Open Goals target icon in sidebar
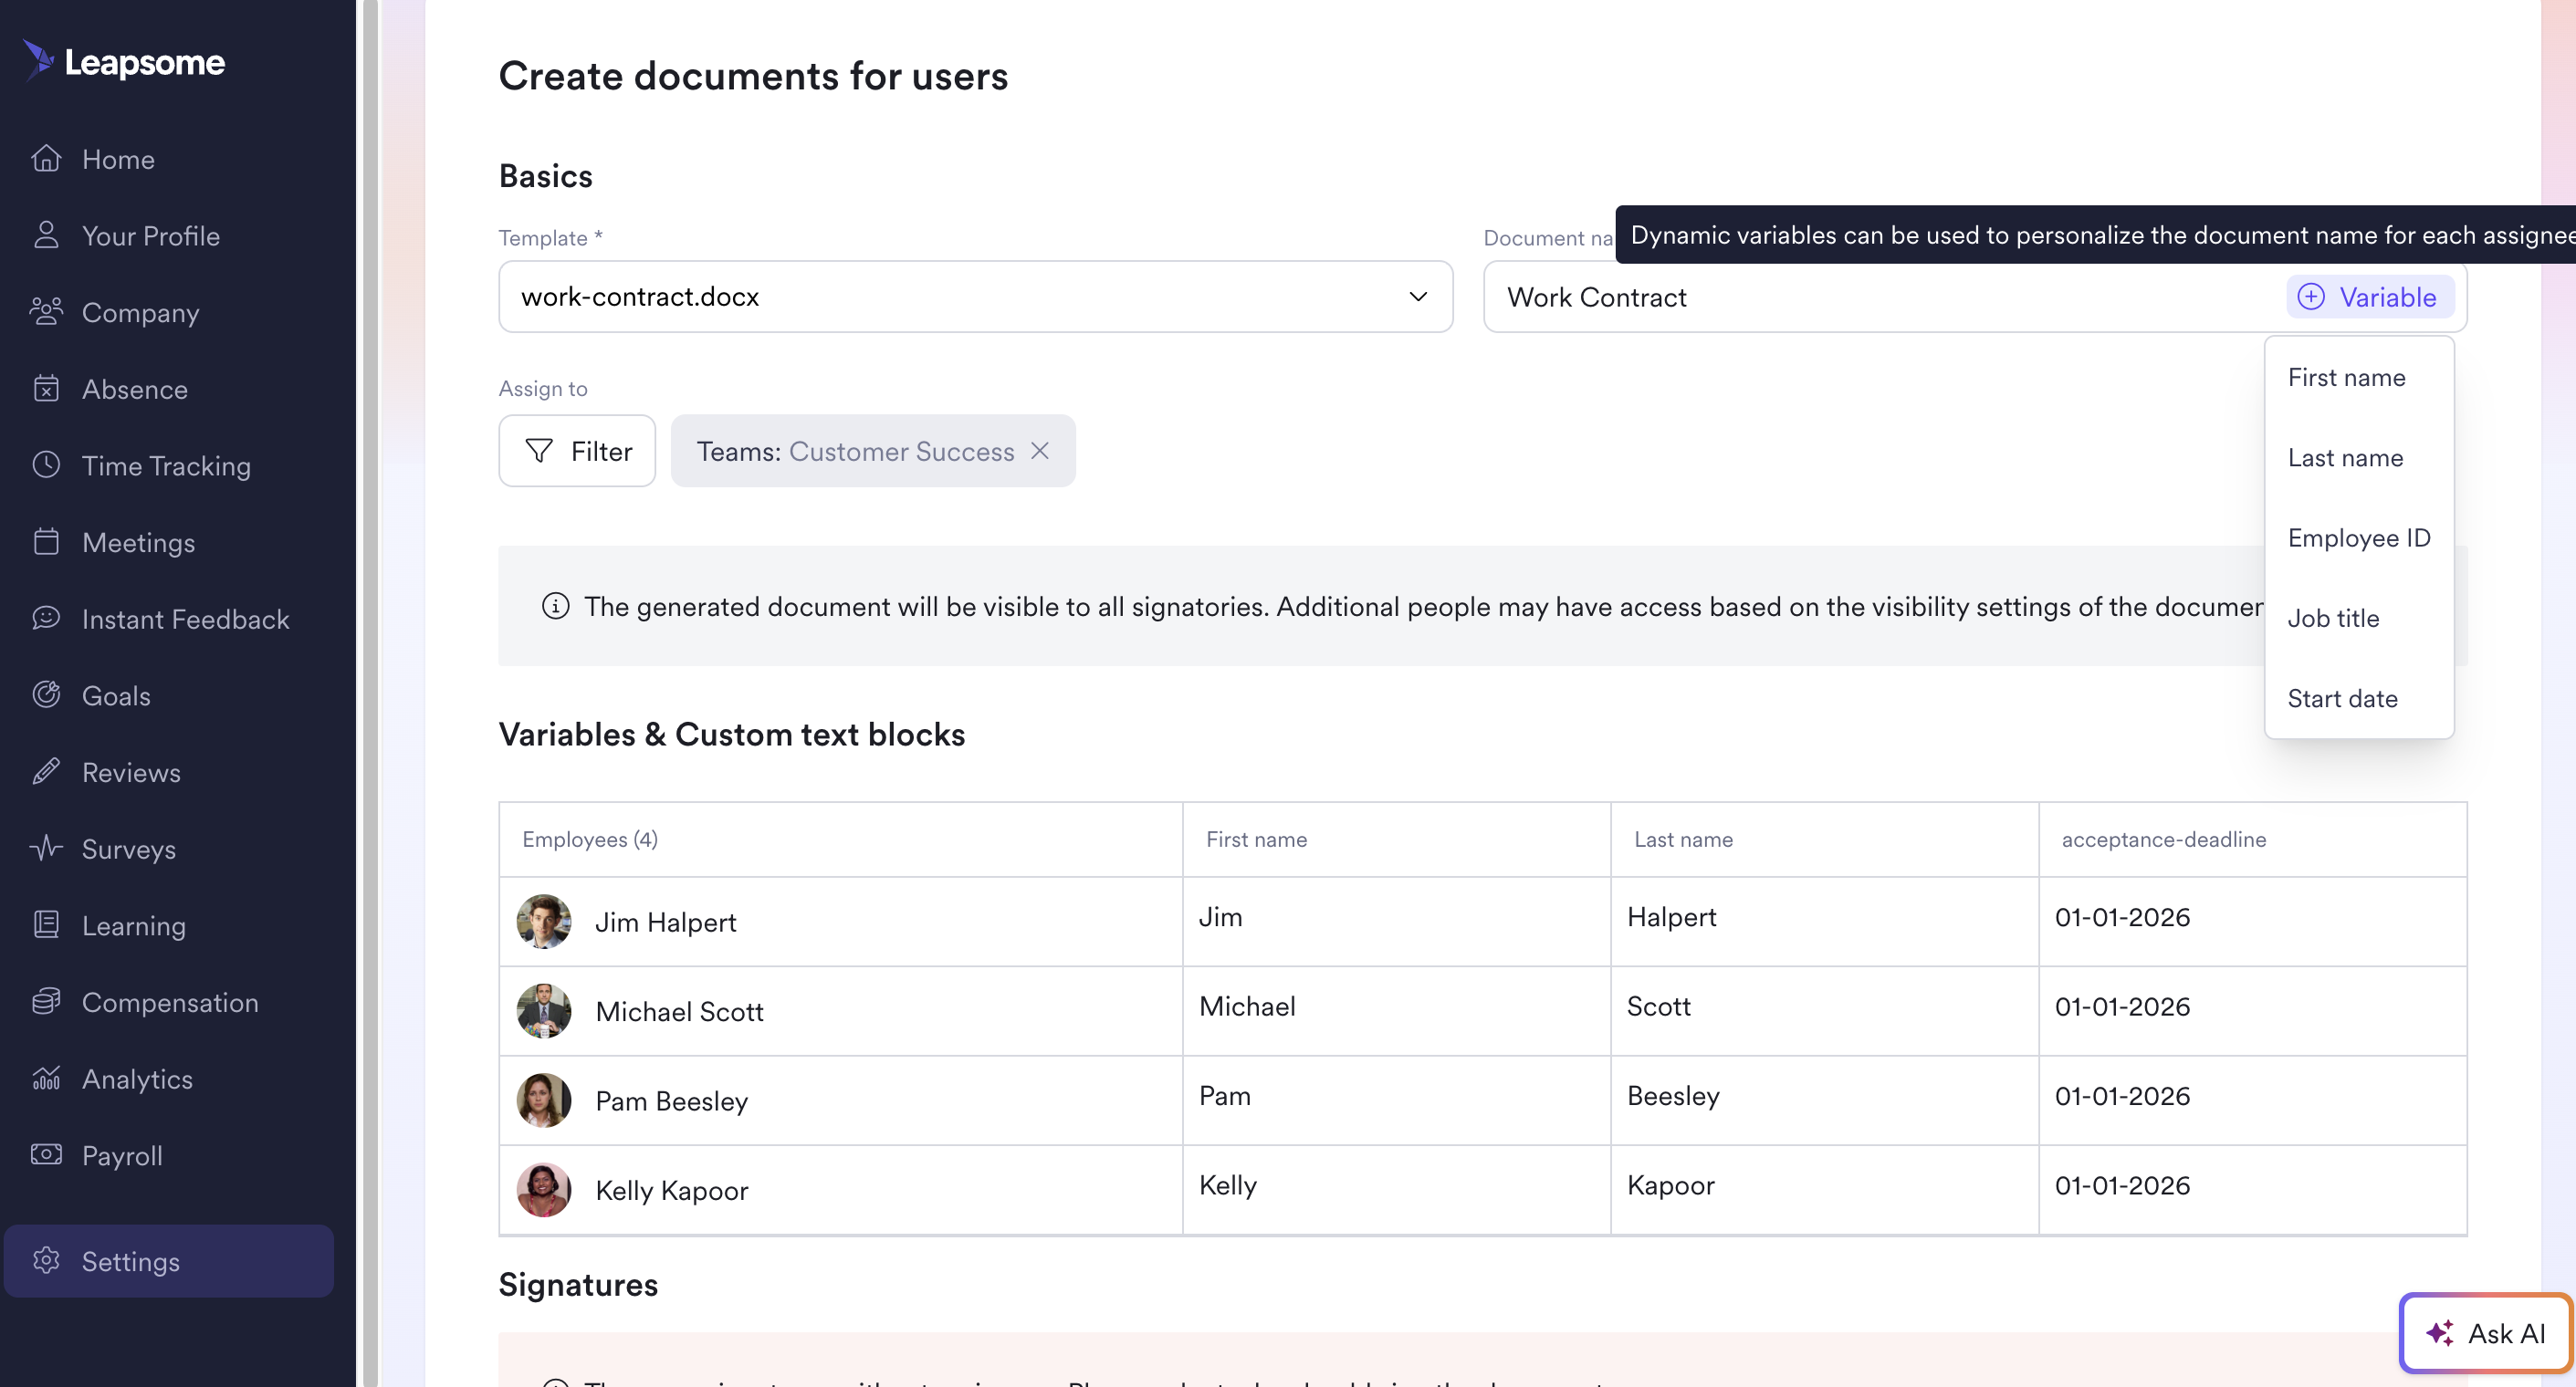Image resolution: width=2576 pixels, height=1387 pixels. tap(46, 695)
